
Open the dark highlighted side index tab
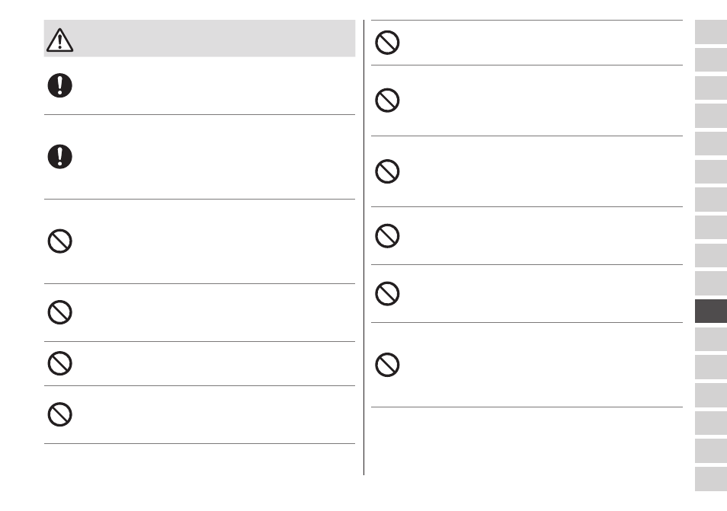click(711, 311)
